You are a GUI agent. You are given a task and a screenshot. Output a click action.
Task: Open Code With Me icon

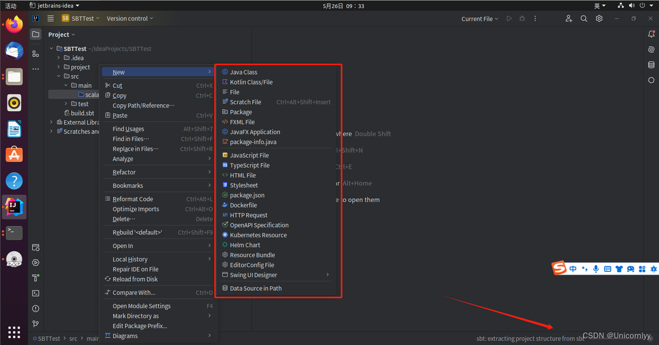568,19
